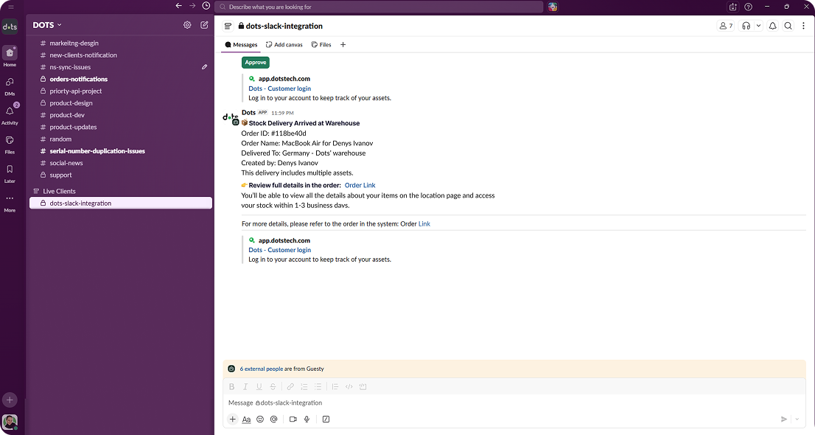This screenshot has height=435, width=815.
Task: Record a video clip
Action: [293, 419]
